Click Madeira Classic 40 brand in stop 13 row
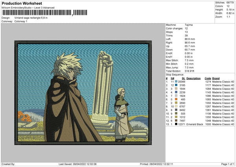236x167 pixels. click(x=223, y=124)
